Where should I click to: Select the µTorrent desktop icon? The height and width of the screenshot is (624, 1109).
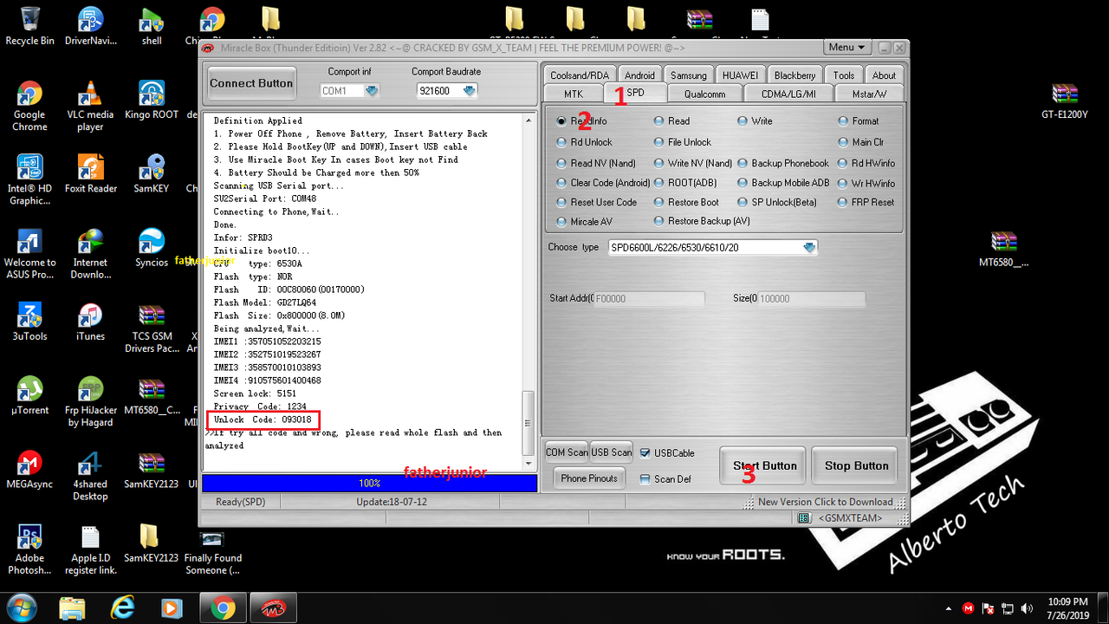click(x=29, y=396)
